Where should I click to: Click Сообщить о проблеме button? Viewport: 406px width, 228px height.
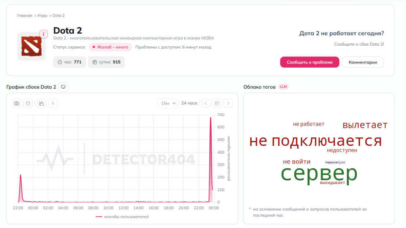[310, 62]
